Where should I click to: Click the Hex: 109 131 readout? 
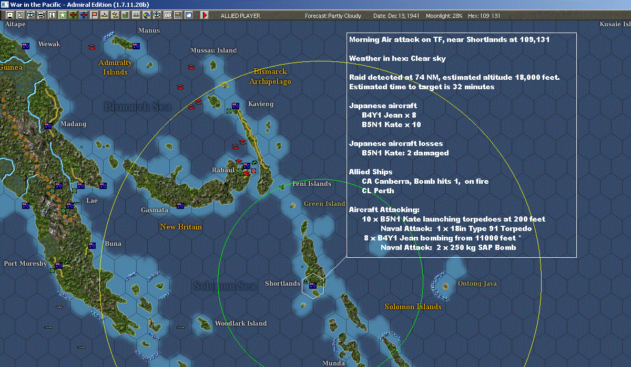(x=484, y=16)
